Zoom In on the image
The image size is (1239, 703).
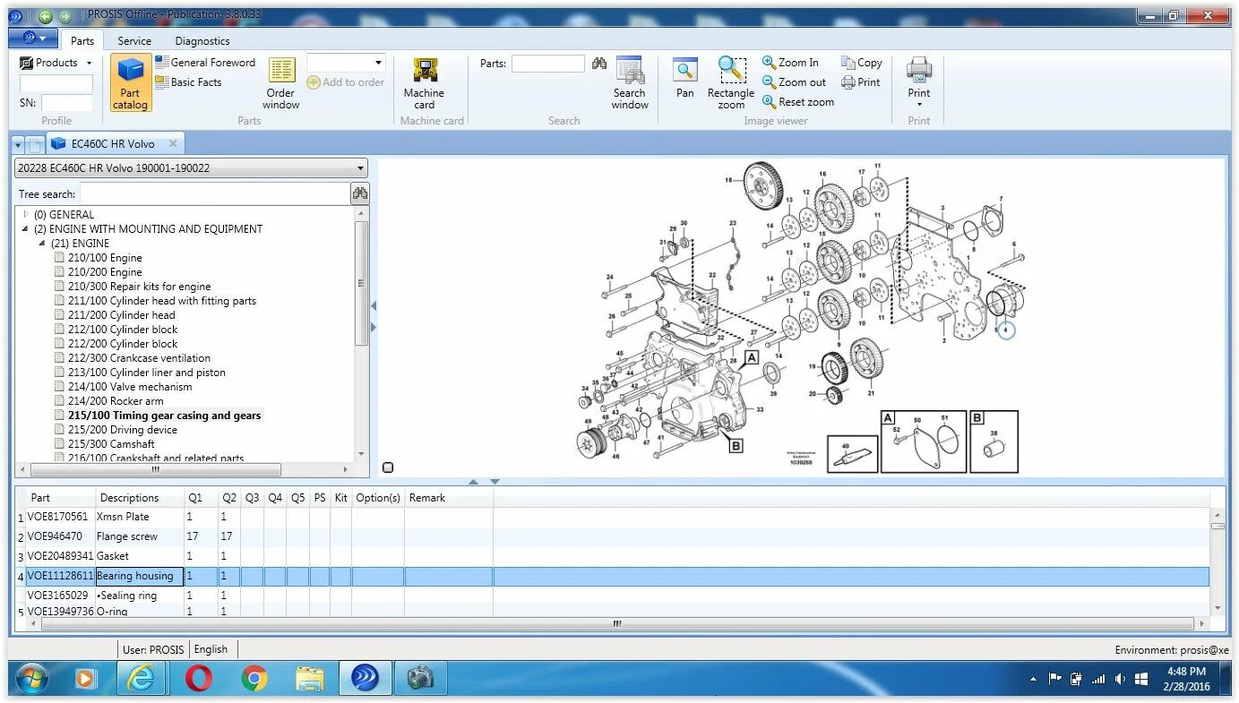(x=790, y=63)
